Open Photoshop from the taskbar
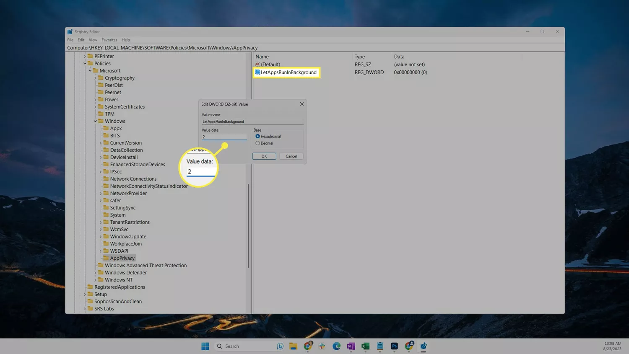 pos(394,346)
